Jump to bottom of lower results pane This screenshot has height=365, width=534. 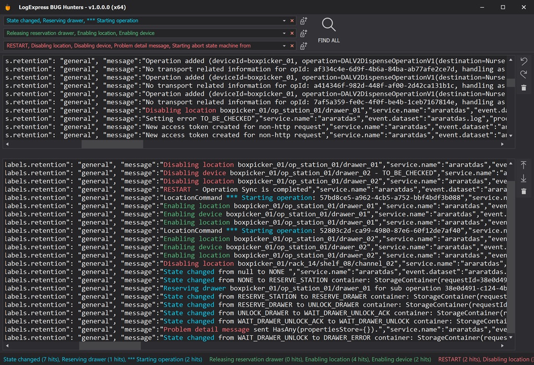(524, 178)
